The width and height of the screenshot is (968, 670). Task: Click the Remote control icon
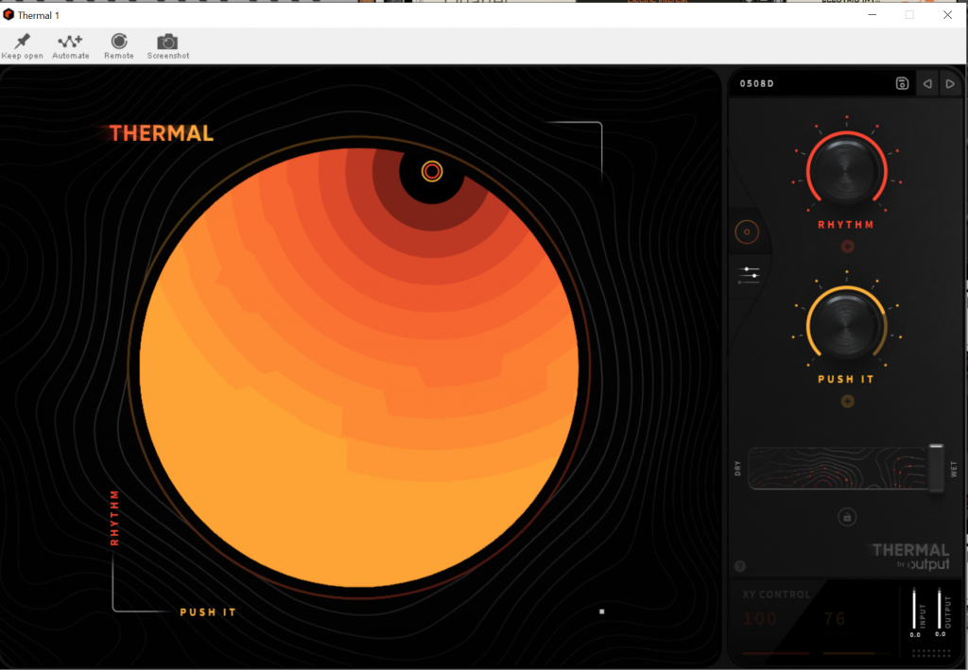pyautogui.click(x=119, y=42)
